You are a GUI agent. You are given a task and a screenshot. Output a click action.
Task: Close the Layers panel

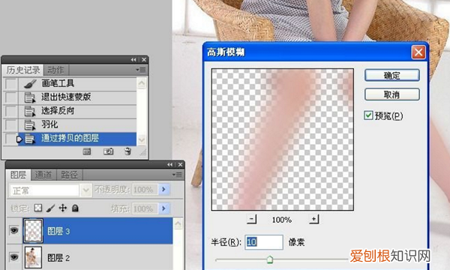[180, 164]
